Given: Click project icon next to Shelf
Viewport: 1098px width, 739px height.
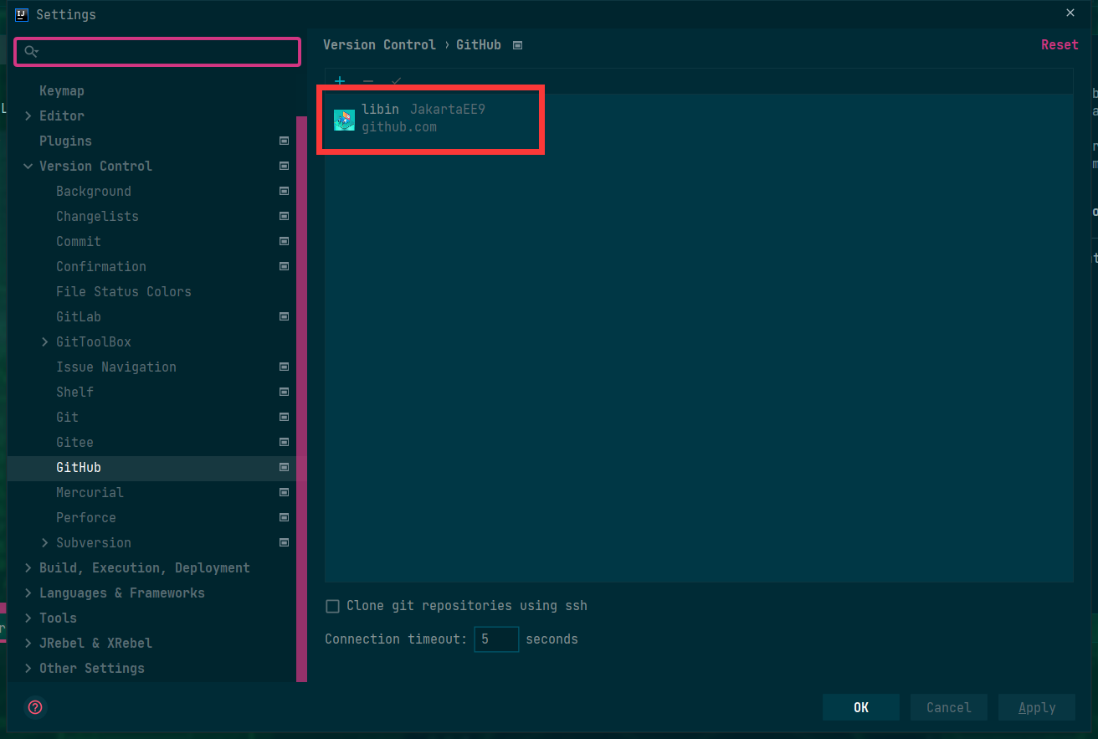Looking at the screenshot, I should point(284,392).
